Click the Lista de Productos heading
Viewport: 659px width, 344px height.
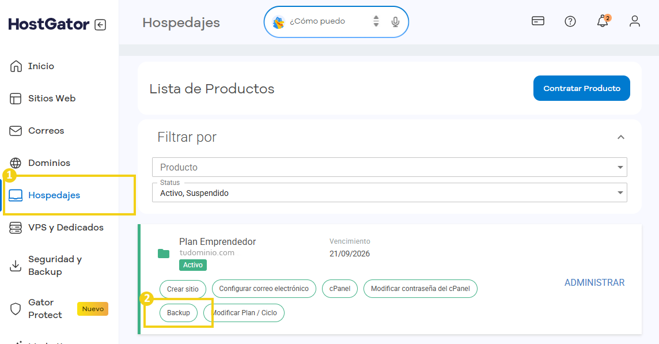point(212,89)
